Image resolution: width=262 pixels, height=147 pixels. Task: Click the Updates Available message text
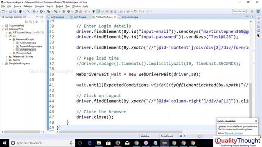[x=237, y=128]
